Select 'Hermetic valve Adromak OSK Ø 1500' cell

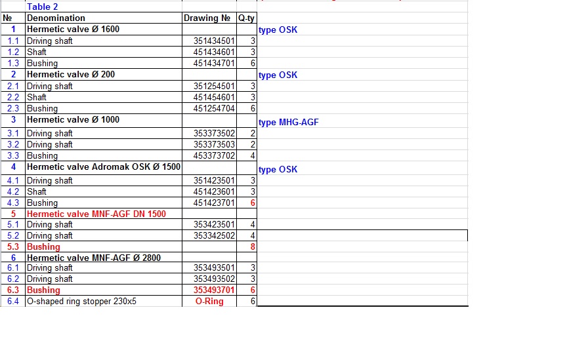(103, 167)
